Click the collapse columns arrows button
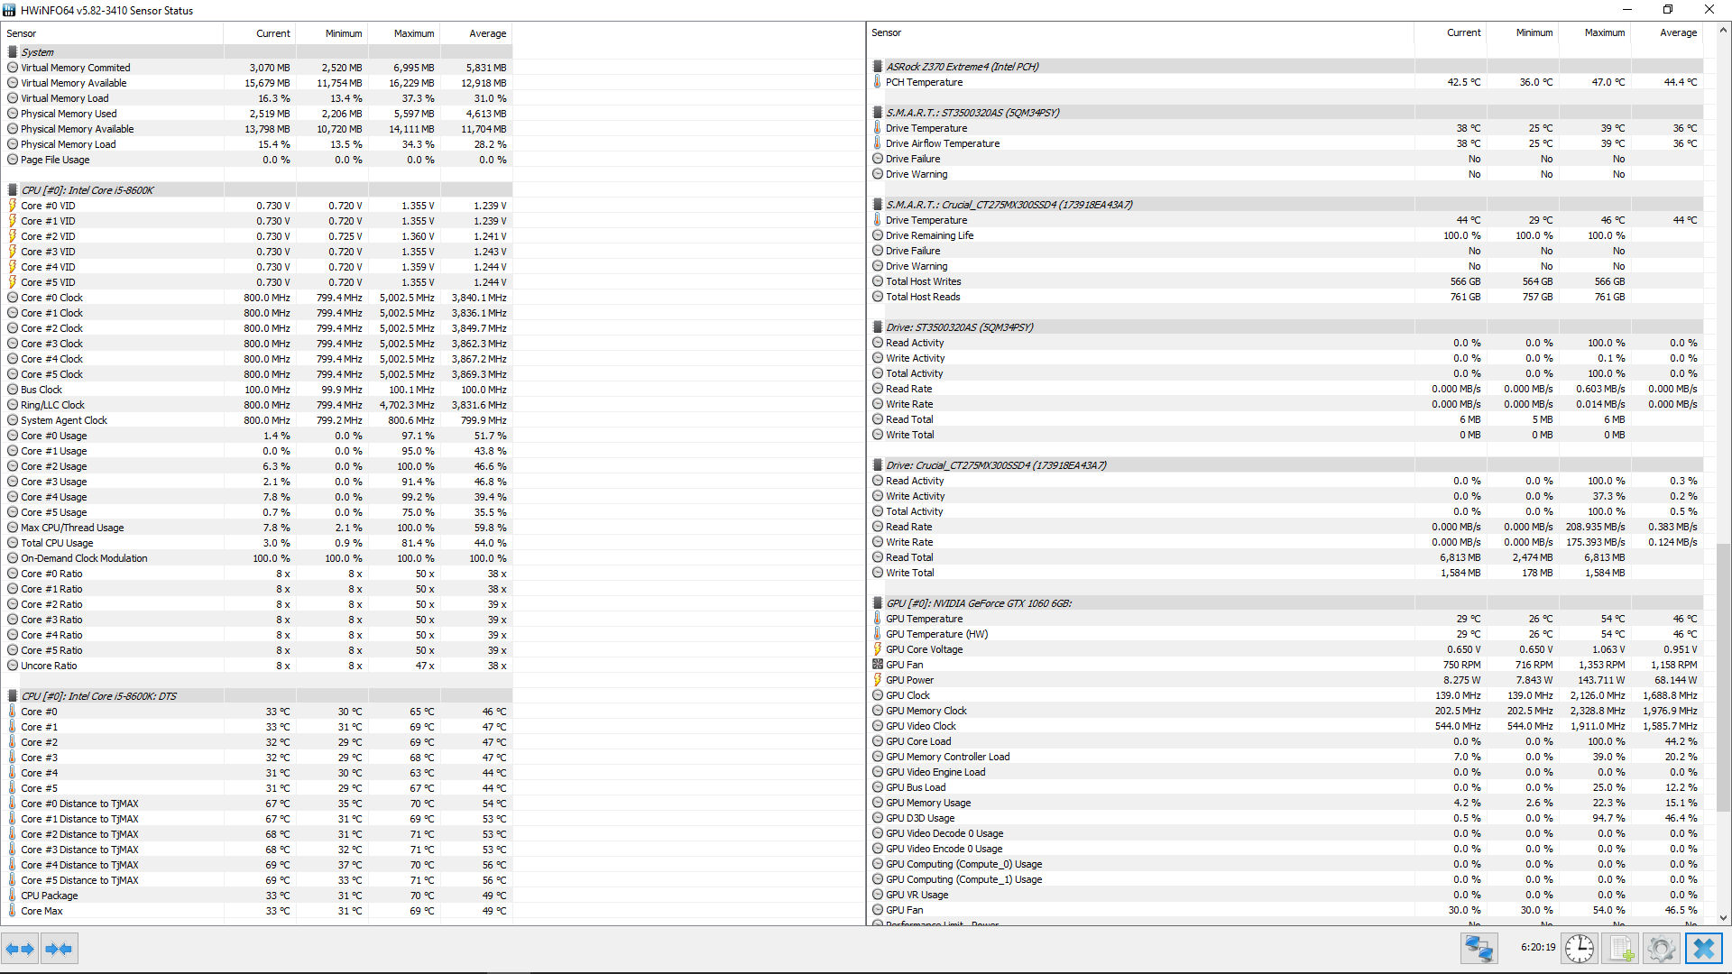This screenshot has height=974, width=1732. point(59,949)
